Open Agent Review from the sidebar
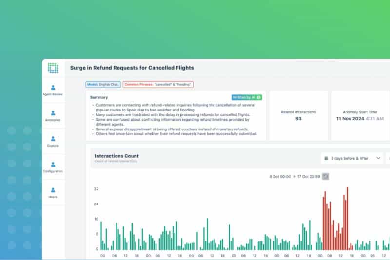This screenshot has width=390, height=260. pos(53,89)
